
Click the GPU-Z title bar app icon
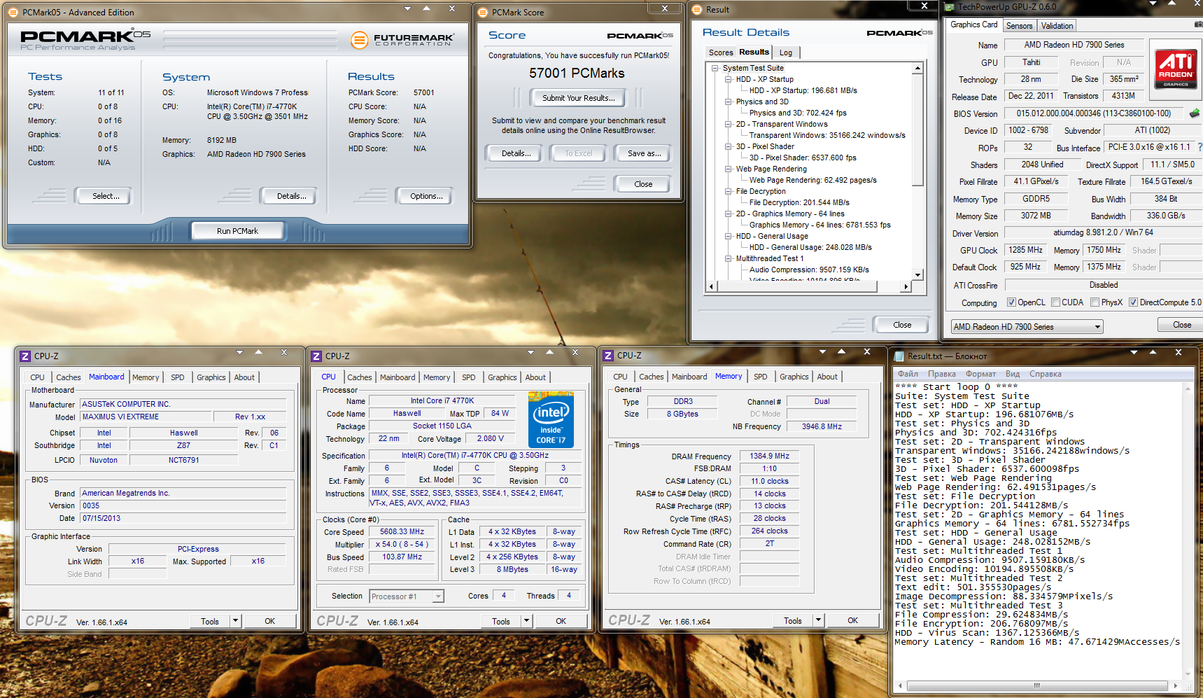950,7
